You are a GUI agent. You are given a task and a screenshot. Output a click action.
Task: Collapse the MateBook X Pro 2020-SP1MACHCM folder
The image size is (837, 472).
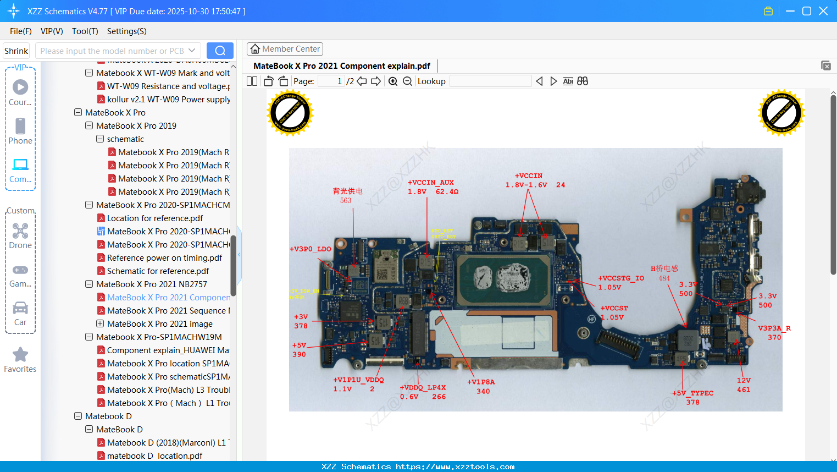click(x=89, y=205)
